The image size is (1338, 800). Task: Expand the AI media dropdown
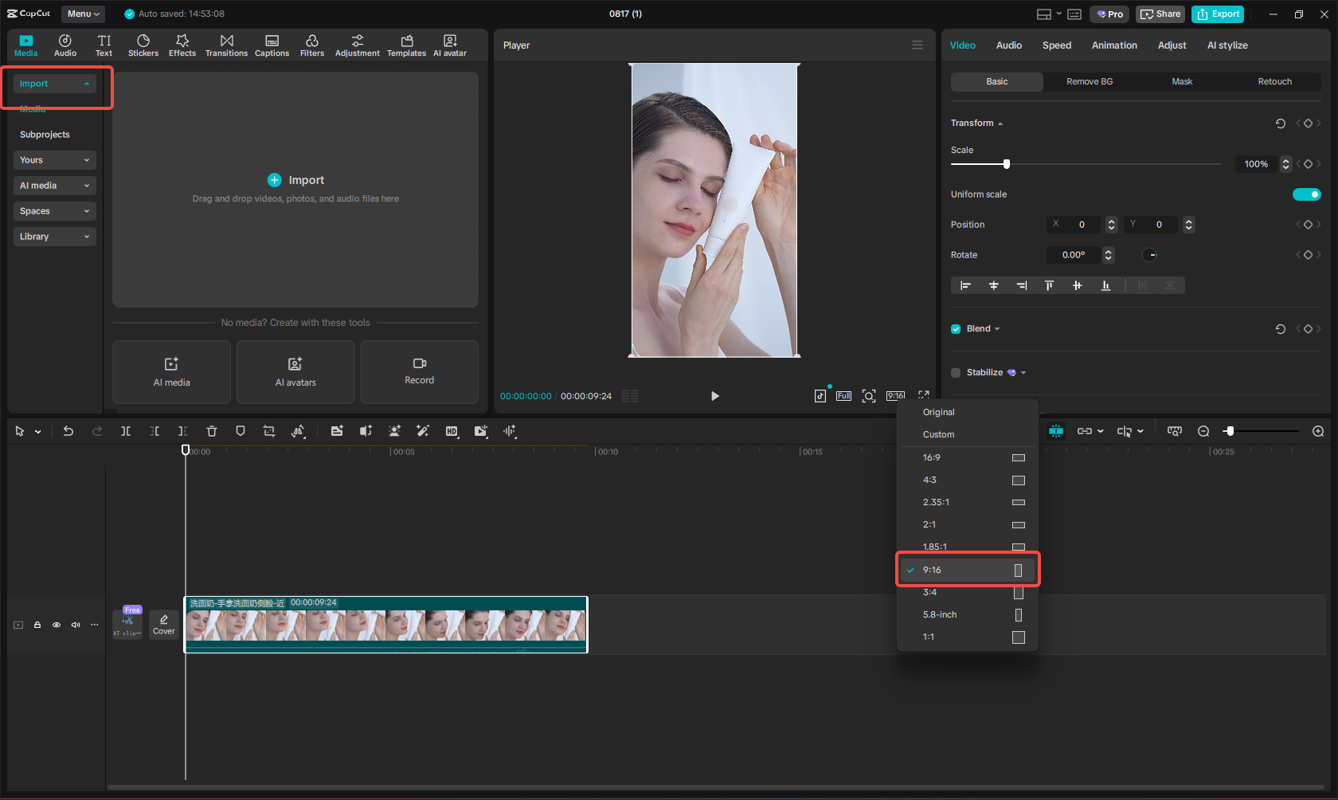pos(54,186)
